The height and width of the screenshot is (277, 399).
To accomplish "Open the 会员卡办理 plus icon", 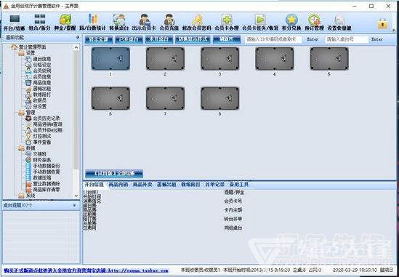I will pos(227,20).
